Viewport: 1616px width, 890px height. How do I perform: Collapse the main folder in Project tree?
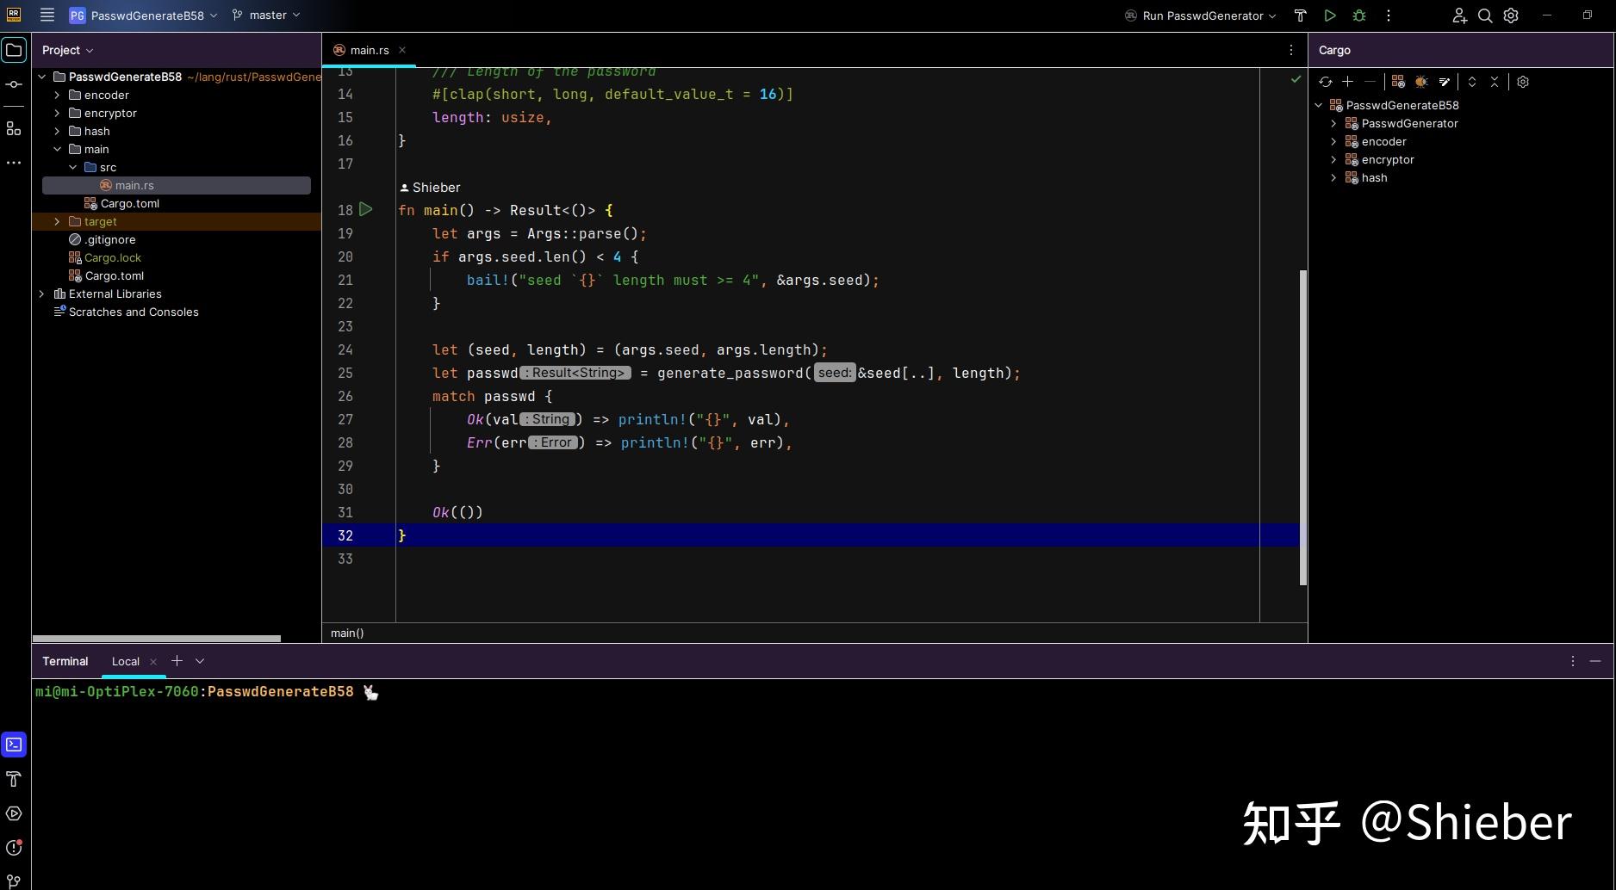click(57, 149)
